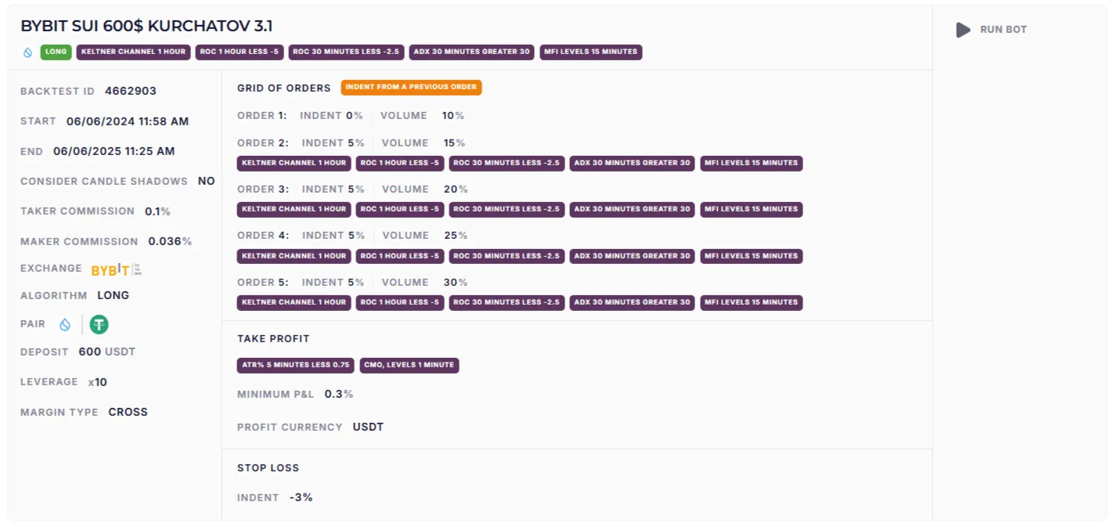Click header MFI Levels 15 Minutes tag

[591, 52]
